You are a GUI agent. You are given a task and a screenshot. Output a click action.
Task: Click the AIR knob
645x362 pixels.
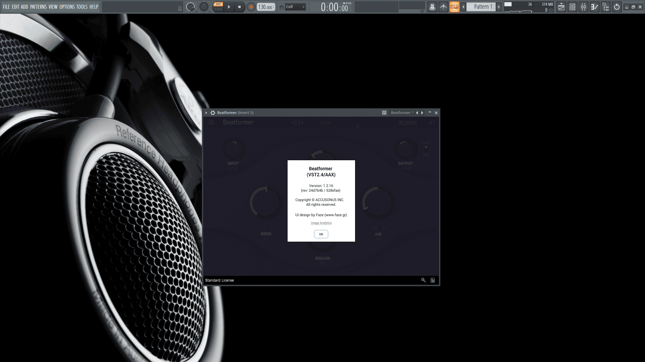(x=378, y=202)
